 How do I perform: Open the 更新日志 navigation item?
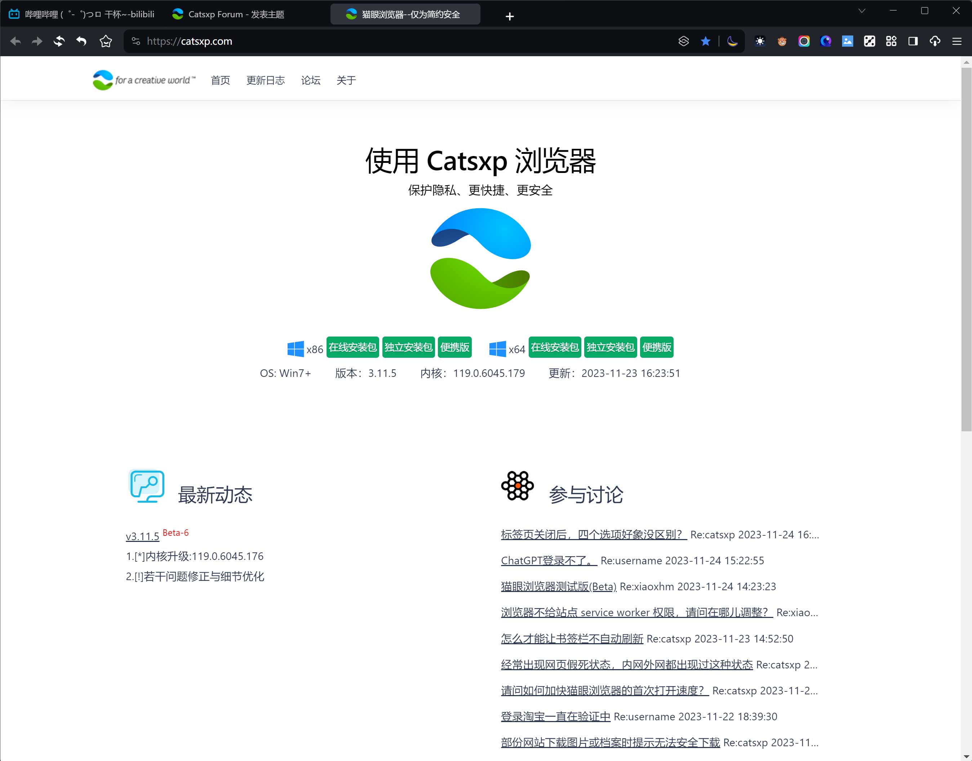(266, 80)
